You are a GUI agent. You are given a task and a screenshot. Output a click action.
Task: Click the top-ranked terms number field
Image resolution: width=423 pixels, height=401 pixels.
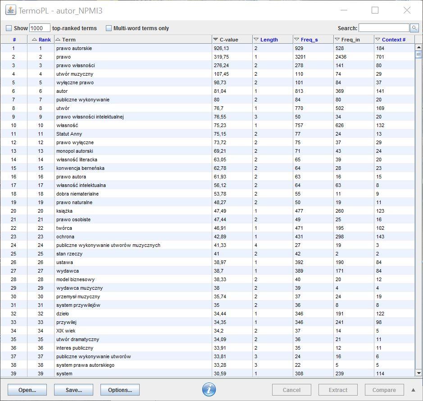click(40, 28)
